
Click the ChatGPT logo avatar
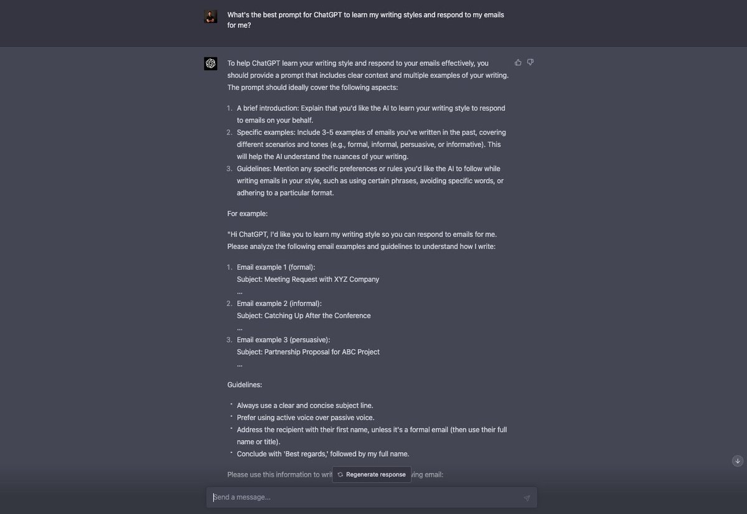(210, 63)
